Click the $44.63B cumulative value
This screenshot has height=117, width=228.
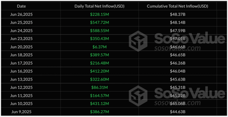point(177,112)
